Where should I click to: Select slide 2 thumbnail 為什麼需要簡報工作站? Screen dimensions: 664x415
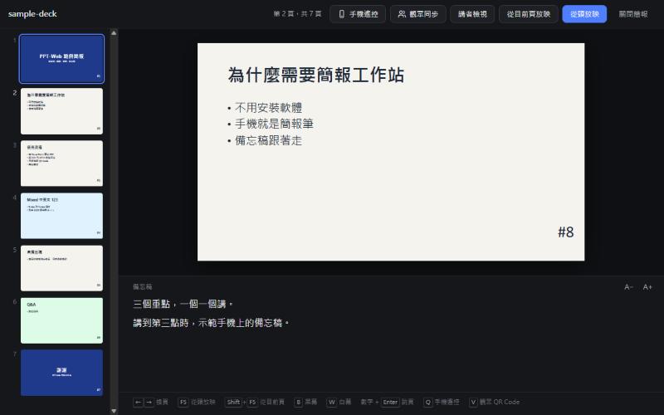click(61, 111)
